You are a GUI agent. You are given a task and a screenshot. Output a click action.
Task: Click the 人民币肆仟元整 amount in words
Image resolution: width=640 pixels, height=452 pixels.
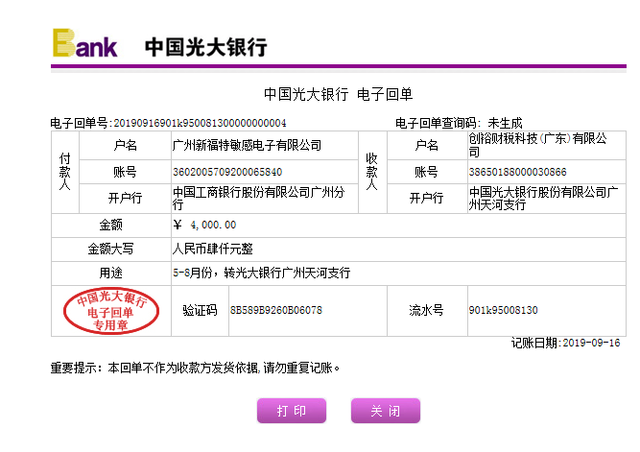coord(213,249)
